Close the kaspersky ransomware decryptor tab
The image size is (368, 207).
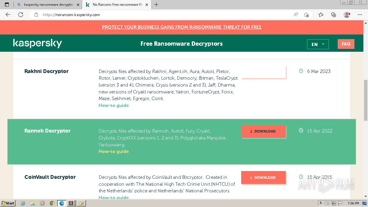click(x=78, y=5)
